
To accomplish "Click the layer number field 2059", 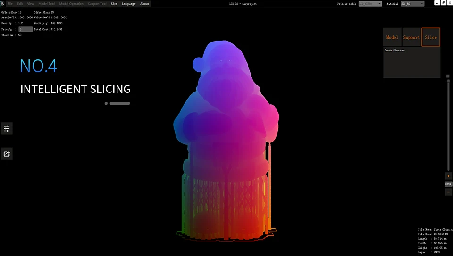I will 448,184.
